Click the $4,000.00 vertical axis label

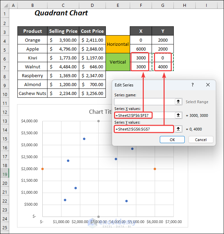29,121
